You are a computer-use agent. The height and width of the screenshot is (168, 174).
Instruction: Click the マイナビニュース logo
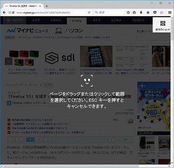click(x=28, y=30)
